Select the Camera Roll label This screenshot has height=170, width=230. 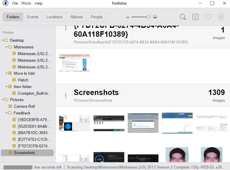point(24,106)
